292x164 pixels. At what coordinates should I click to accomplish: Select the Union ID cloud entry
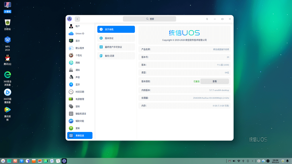coord(80,33)
